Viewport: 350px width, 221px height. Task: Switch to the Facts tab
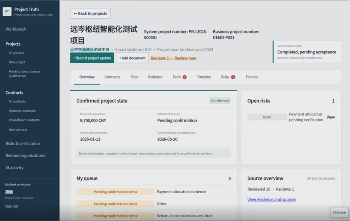[177, 77]
